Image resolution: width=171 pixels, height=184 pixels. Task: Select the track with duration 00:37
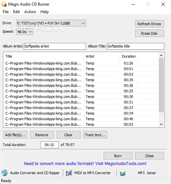click(81, 108)
